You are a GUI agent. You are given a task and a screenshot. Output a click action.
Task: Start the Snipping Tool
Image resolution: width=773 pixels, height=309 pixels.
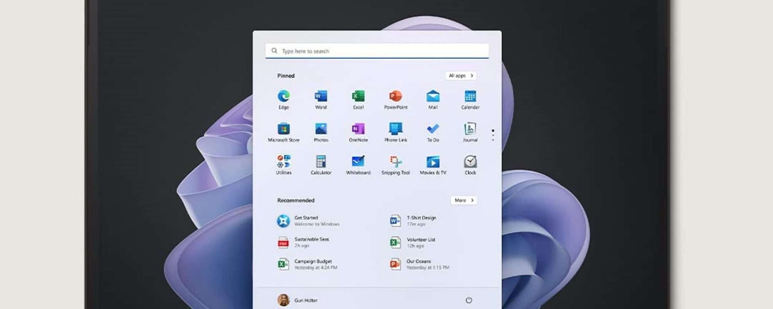[x=396, y=165]
